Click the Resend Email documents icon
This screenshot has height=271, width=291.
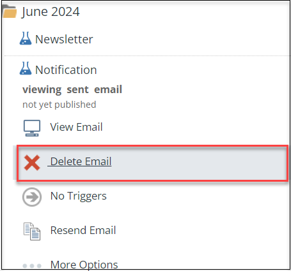coord(32,231)
